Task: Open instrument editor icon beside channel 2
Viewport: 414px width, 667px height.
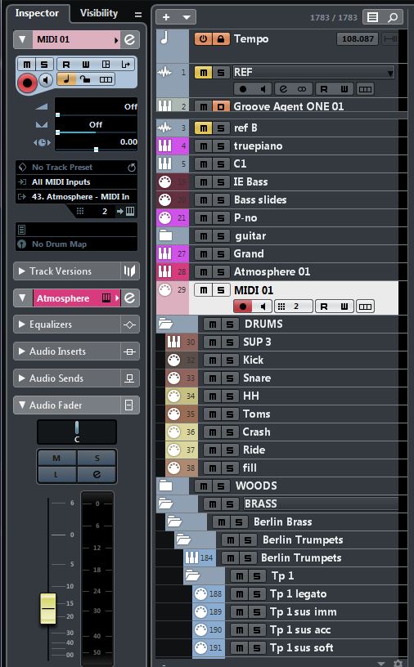Action: click(x=130, y=212)
